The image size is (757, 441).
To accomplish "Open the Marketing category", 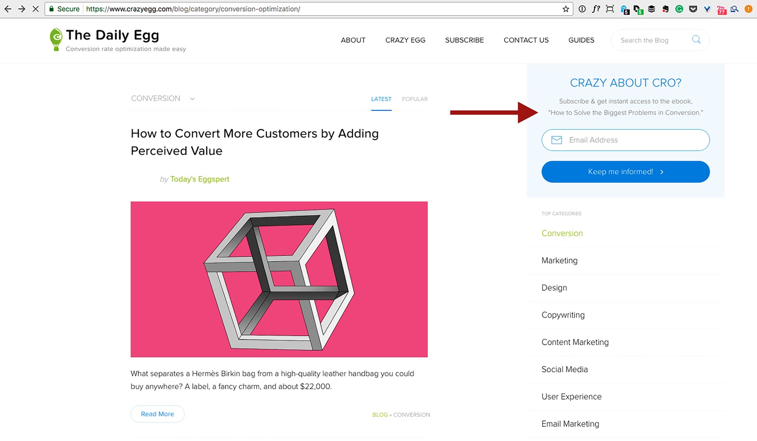I will [x=559, y=261].
